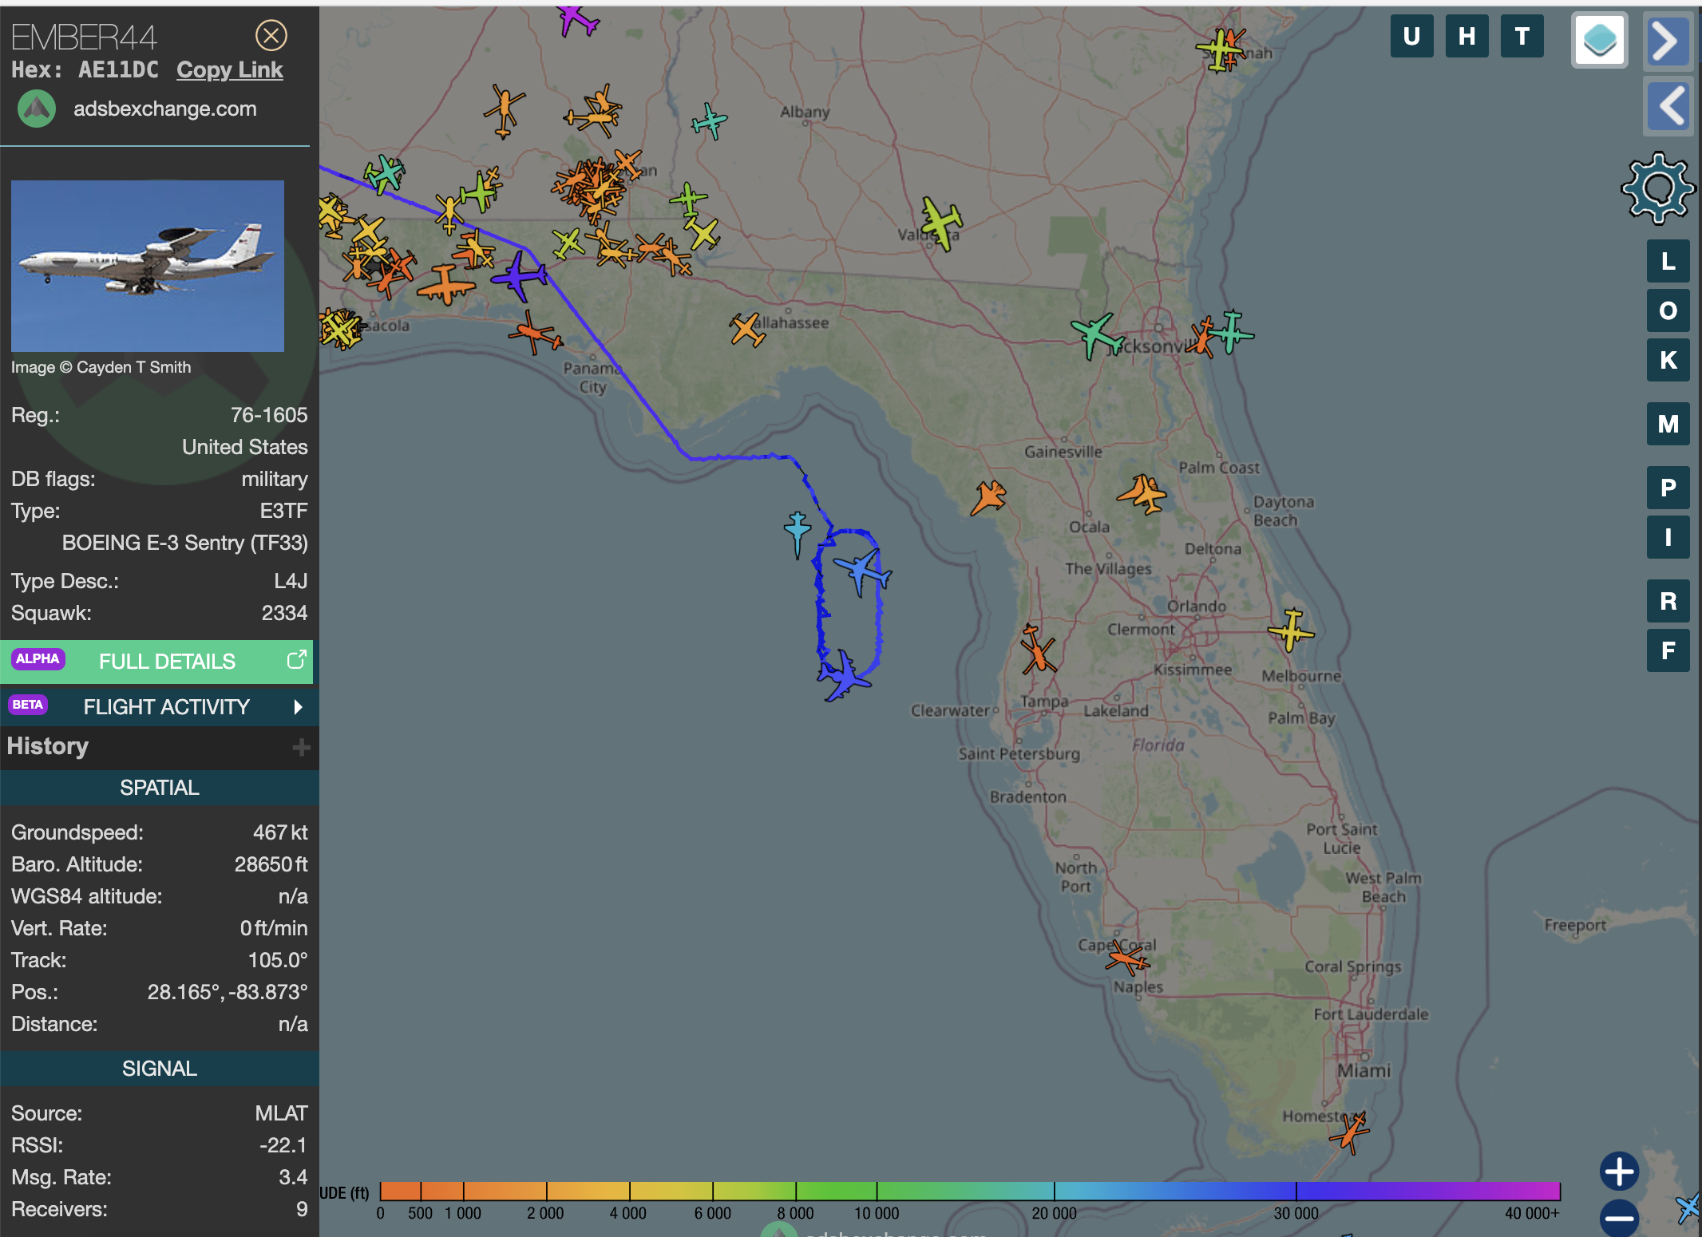The width and height of the screenshot is (1702, 1237).
Task: Select purple aircraft near Panama City track
Action: coord(520,276)
